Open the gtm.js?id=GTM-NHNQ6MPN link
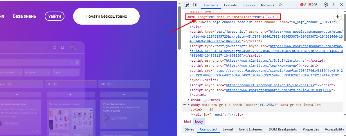Viewport: 346px width, 136px height. point(279,90)
